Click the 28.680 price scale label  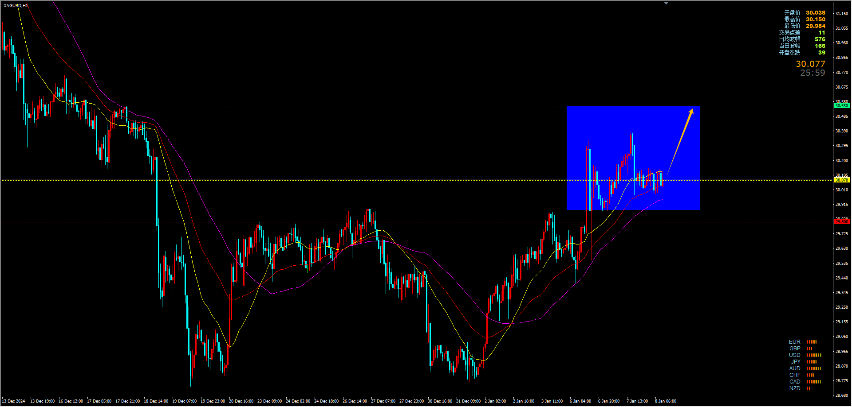pos(841,395)
